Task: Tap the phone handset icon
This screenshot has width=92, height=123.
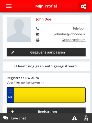Action: (38, 29)
